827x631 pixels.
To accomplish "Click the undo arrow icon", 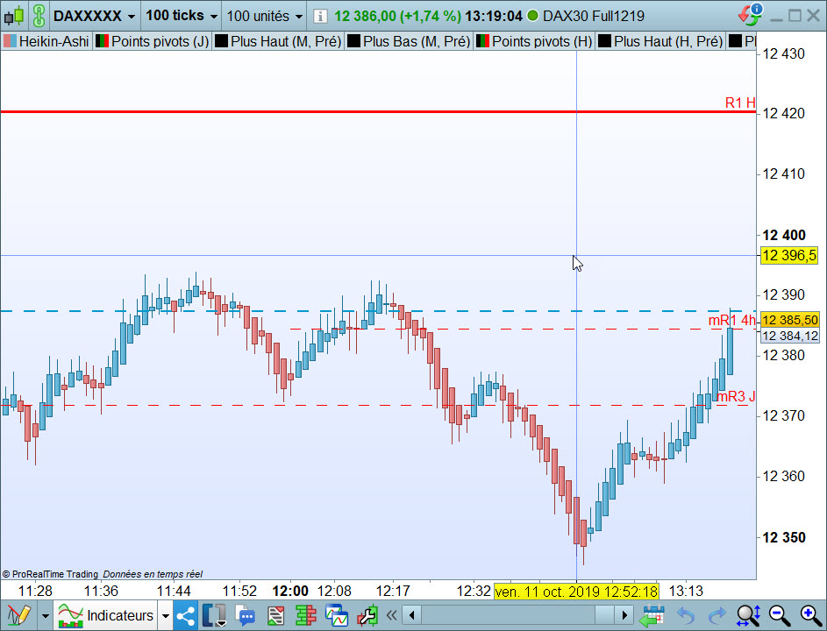I will [x=686, y=615].
